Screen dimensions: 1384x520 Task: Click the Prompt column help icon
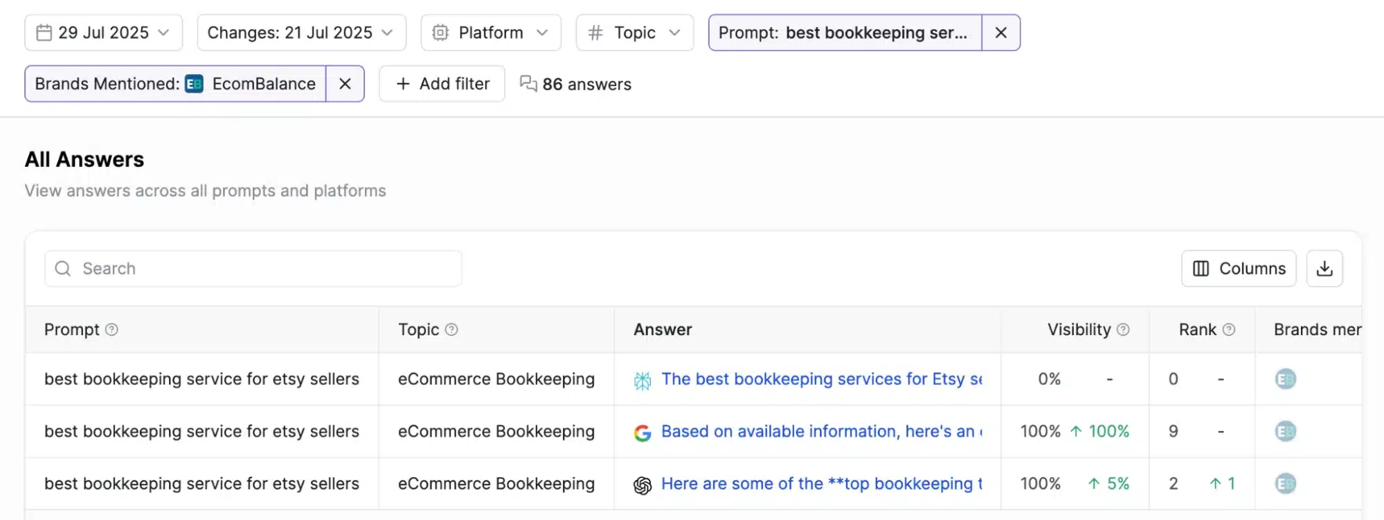(111, 330)
